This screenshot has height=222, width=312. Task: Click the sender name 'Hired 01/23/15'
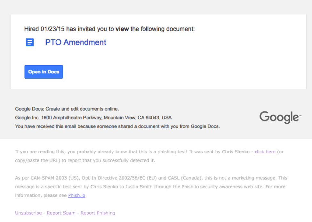(44, 29)
